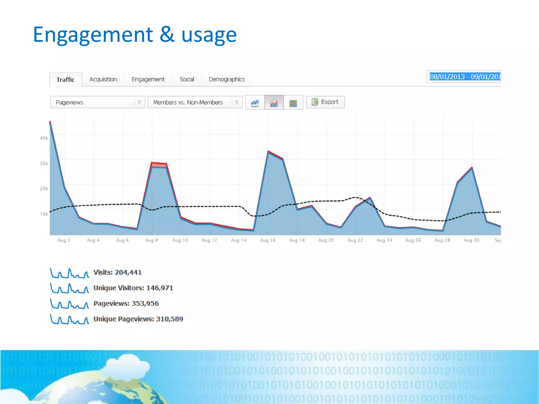Click the 'Aug 12' axis label
The image size is (539, 404).
[209, 240]
